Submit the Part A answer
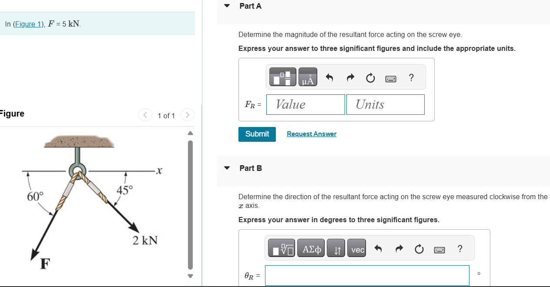This screenshot has width=550, height=287. [x=257, y=134]
